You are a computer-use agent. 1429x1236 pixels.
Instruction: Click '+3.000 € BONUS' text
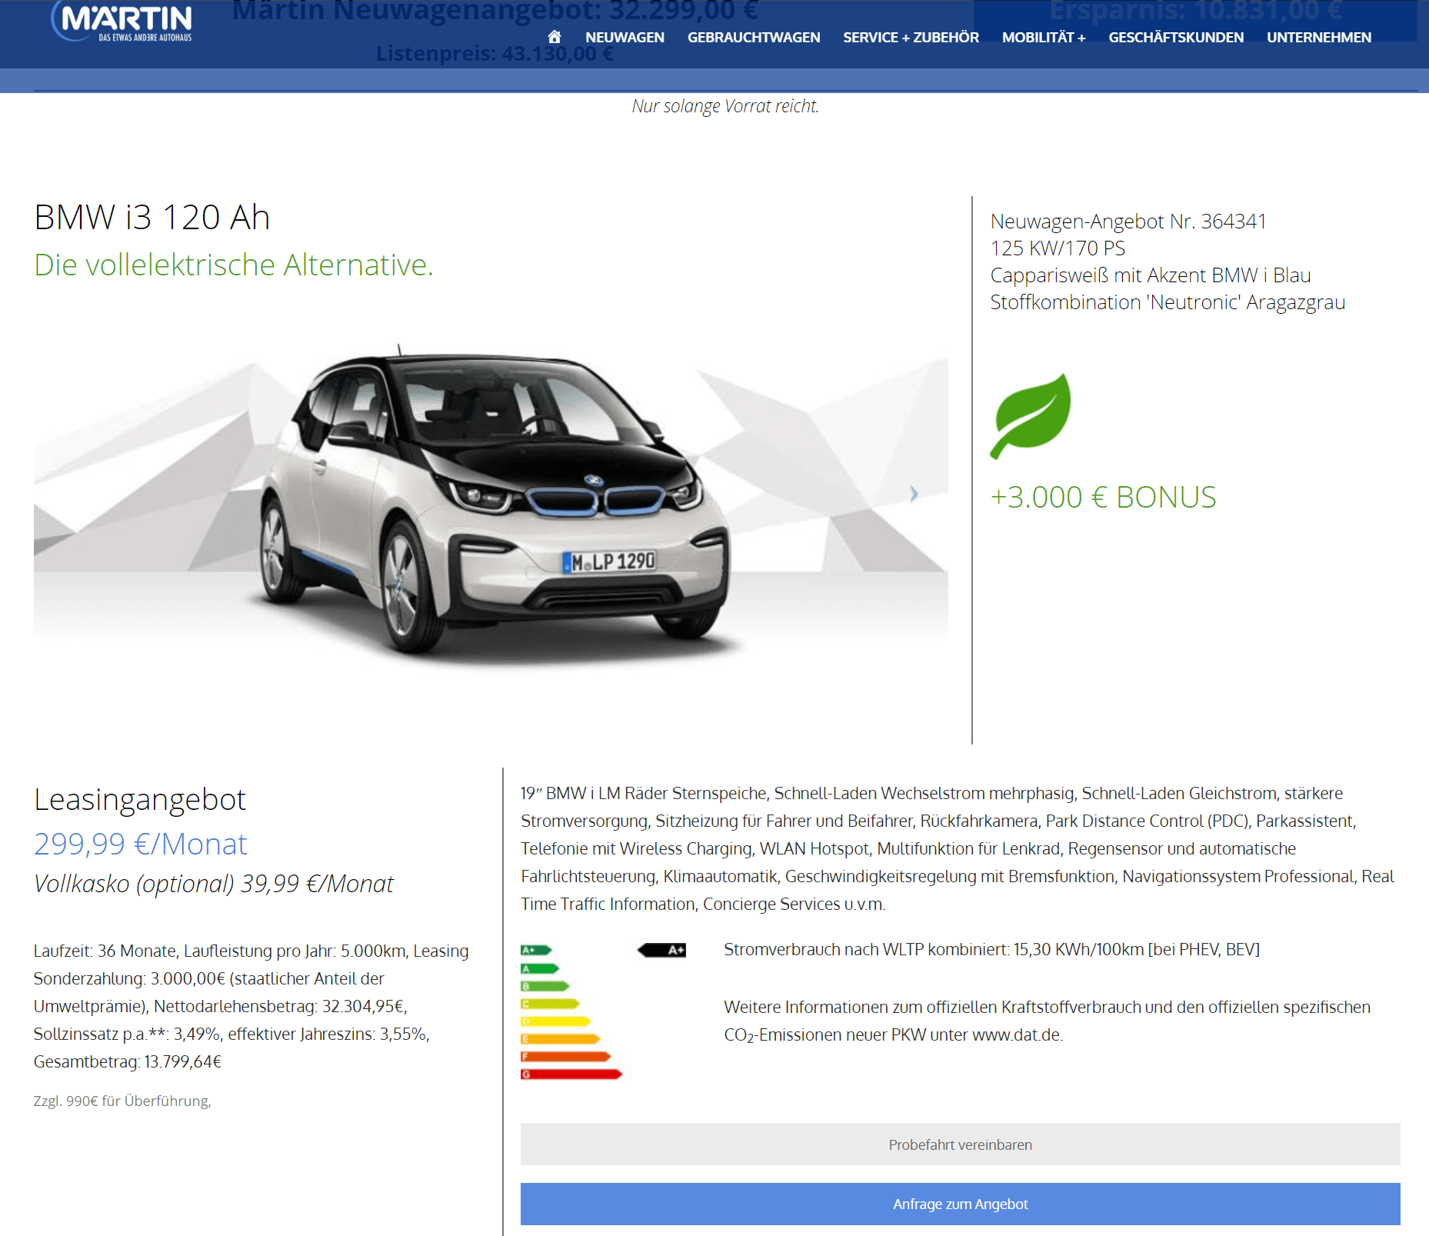point(1103,497)
